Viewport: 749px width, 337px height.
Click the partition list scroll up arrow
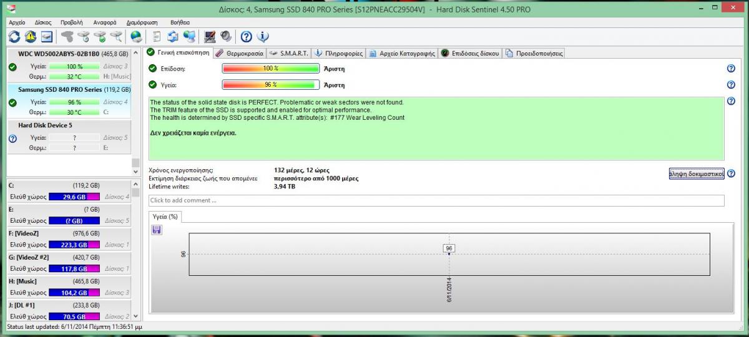click(x=135, y=185)
